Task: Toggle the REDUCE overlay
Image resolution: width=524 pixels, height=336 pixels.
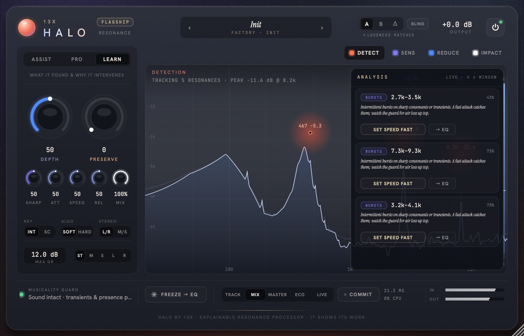Action: point(444,53)
